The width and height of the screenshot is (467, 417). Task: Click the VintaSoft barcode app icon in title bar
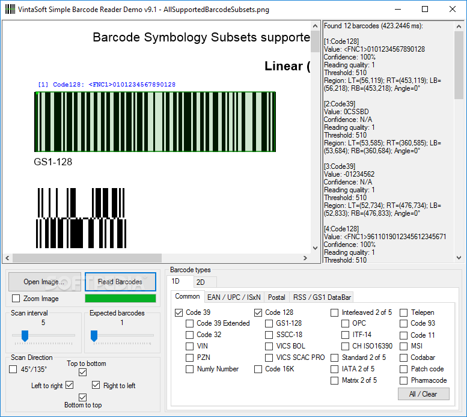10,9
